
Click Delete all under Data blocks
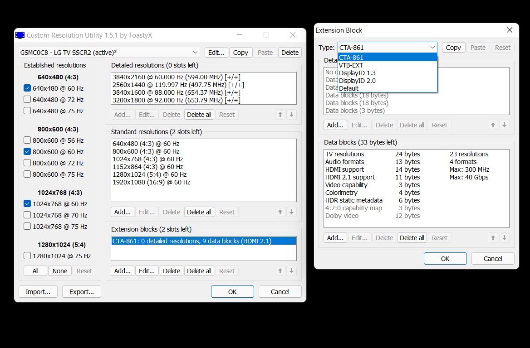click(412, 237)
